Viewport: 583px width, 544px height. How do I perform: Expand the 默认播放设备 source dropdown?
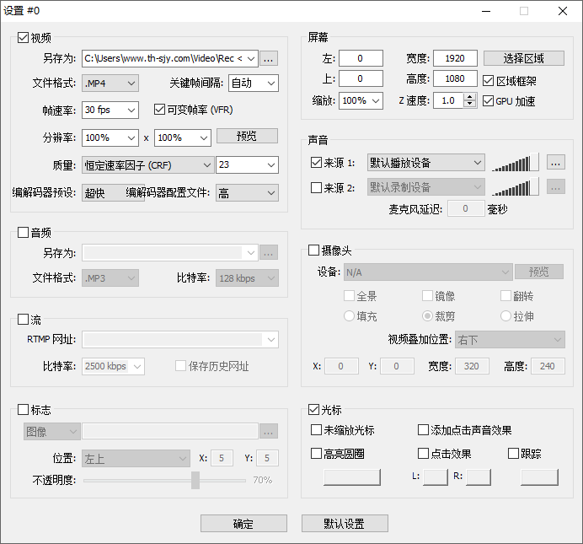point(425,162)
